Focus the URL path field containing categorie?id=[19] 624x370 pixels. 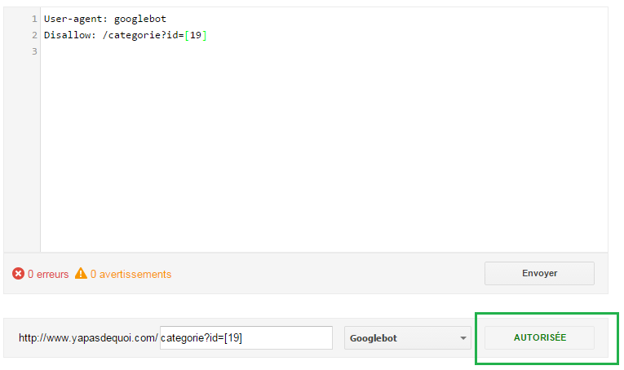(246, 338)
